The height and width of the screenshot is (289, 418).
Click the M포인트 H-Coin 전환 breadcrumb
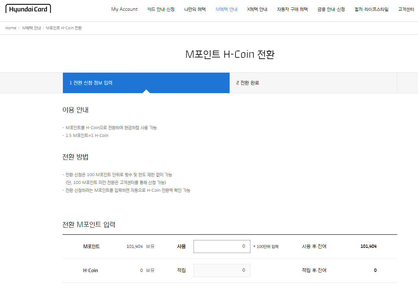click(x=64, y=28)
